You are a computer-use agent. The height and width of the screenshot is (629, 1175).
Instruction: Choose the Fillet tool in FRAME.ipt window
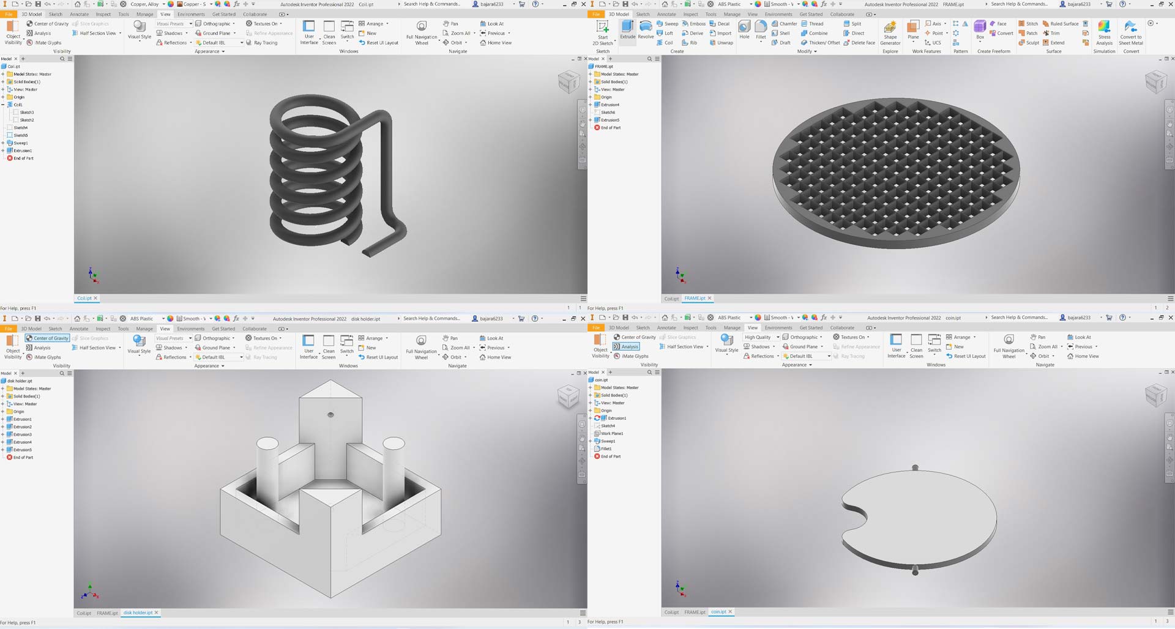[761, 30]
